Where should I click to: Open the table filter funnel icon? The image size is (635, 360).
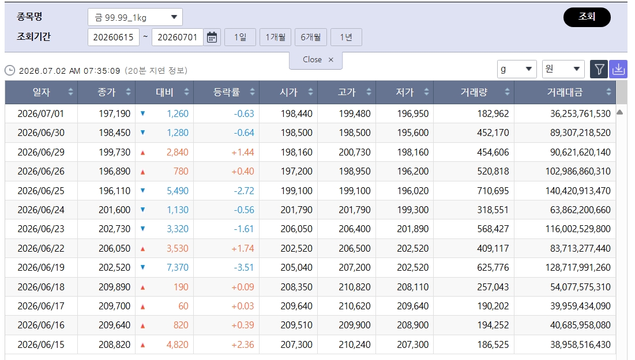(599, 69)
